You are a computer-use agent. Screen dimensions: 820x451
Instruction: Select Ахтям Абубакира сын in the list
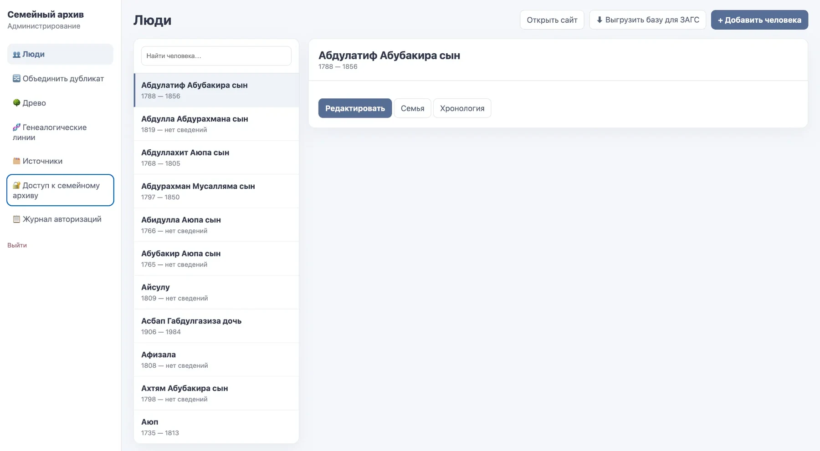pos(216,393)
